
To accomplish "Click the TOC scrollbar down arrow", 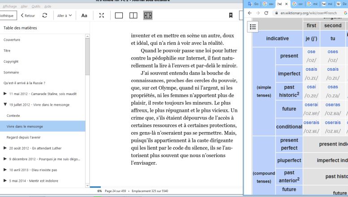I will (x=87, y=185).
